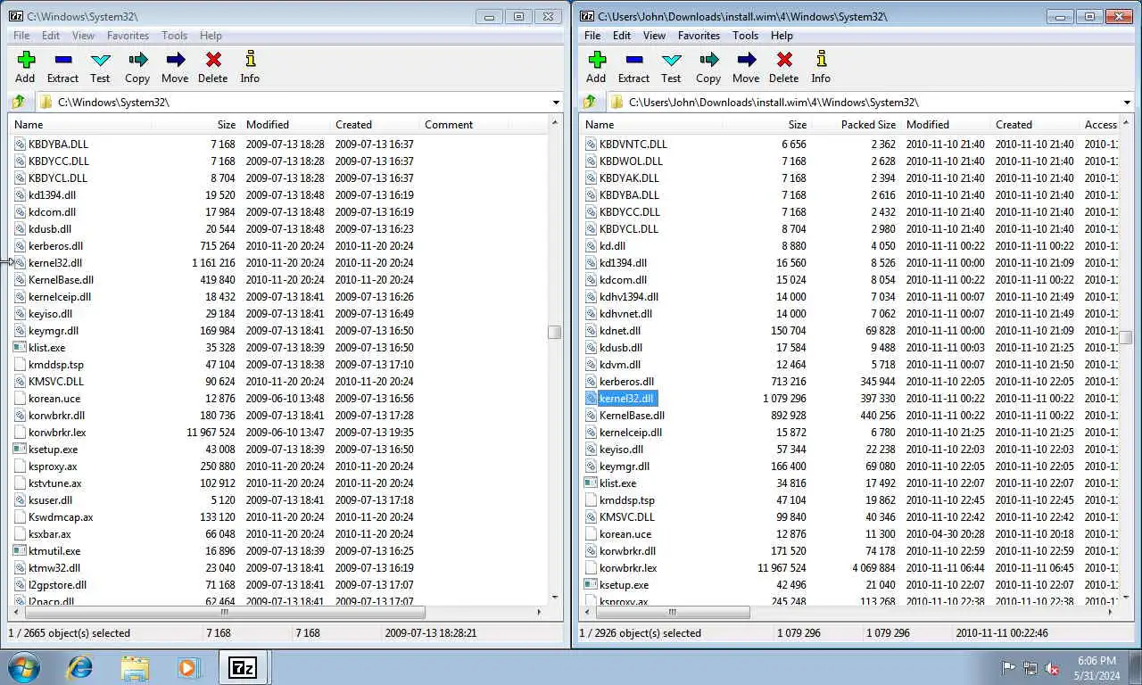Click vertical scrollbar thumb in left window
Viewport: 1142px width, 685px height.
(x=554, y=332)
